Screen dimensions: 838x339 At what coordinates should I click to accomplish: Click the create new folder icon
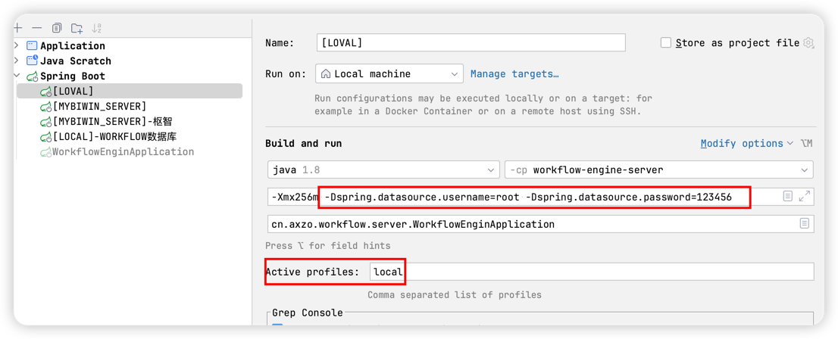[77, 28]
